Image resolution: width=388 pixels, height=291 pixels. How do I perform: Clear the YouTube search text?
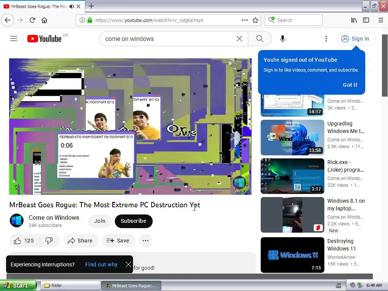coord(239,39)
